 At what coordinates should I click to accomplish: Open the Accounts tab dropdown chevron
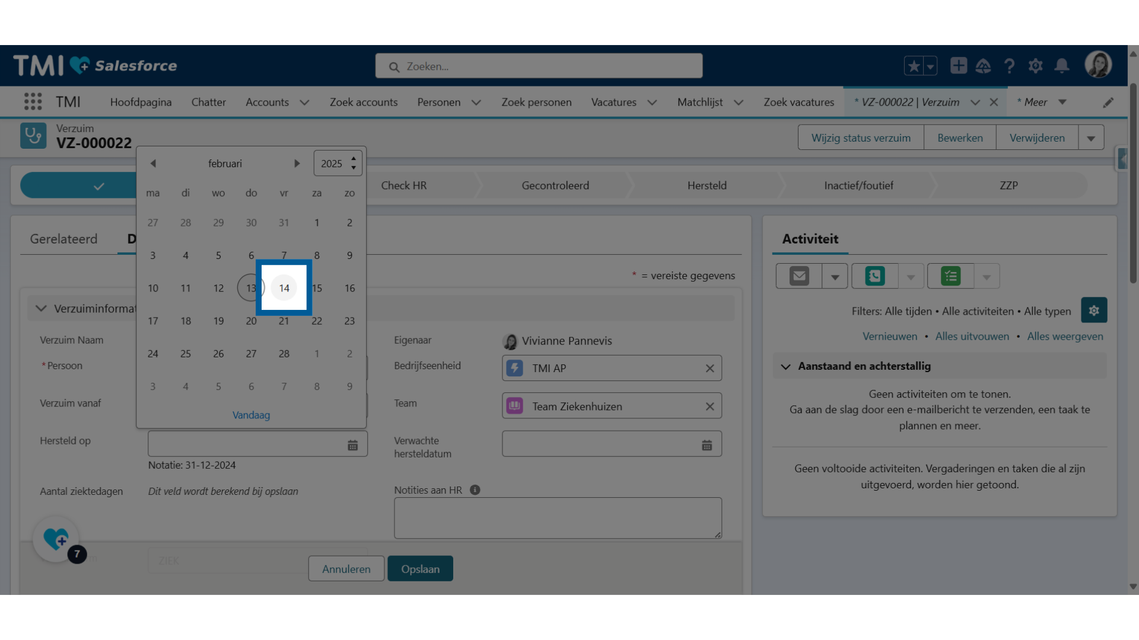pyautogui.click(x=304, y=103)
